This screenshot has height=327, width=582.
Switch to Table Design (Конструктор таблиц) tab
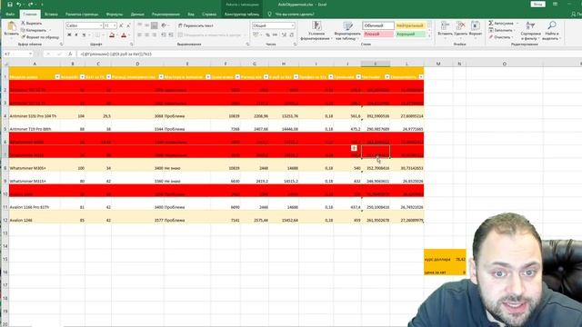tap(242, 15)
